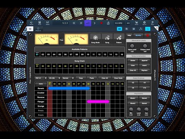The image size is (185, 139).
Task: Jump to the previous locator
Action: [x=74, y=23]
